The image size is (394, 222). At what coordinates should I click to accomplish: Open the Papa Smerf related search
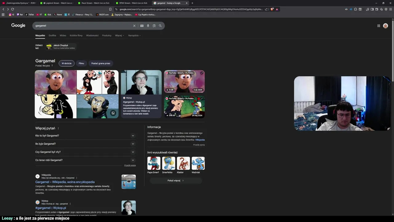click(154, 165)
